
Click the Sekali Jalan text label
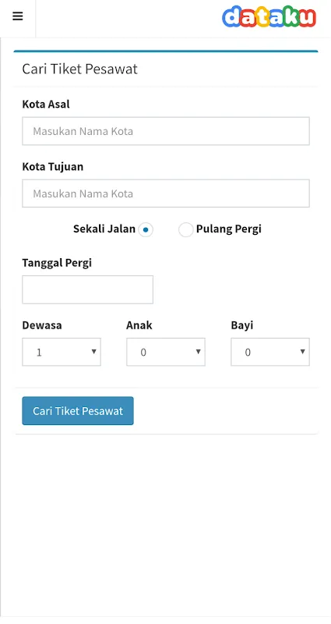point(104,229)
